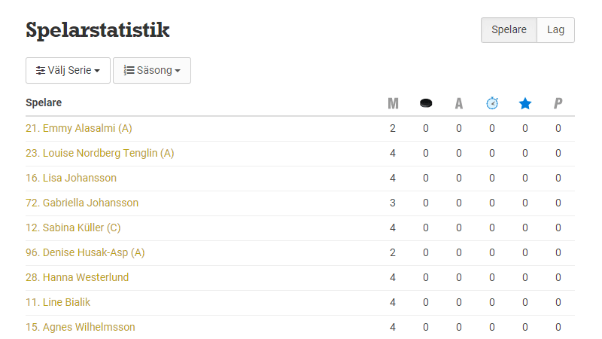Open Line Bialik player page

point(58,302)
